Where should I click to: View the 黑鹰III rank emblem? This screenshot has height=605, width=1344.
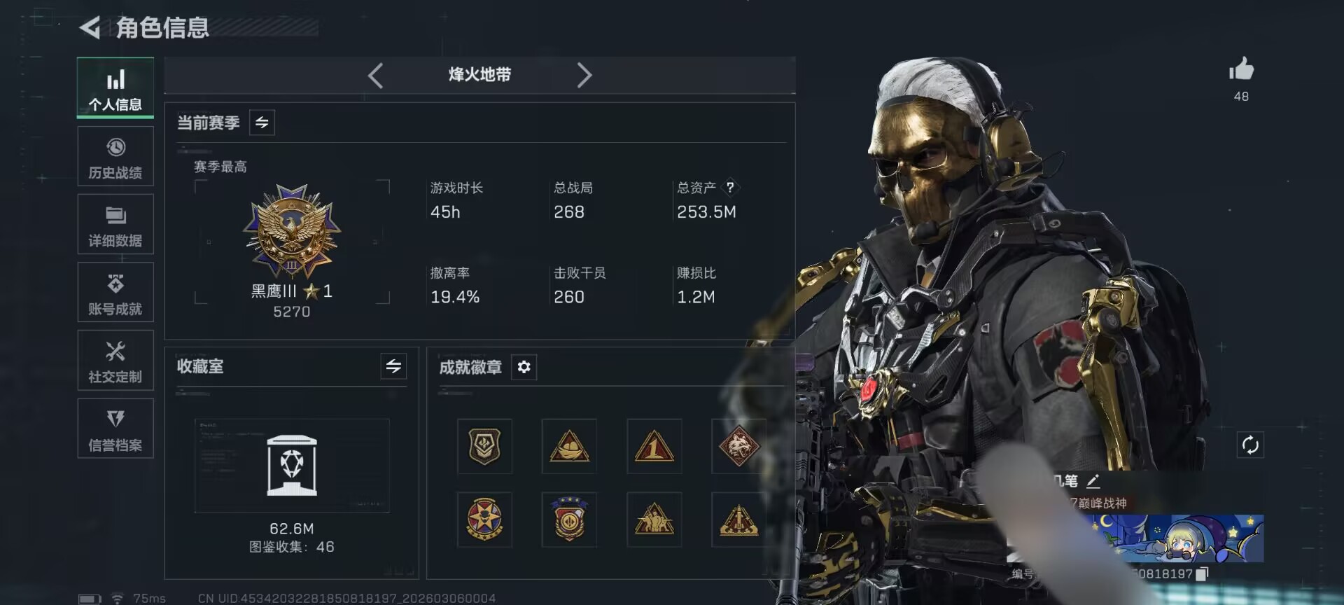[x=292, y=232]
